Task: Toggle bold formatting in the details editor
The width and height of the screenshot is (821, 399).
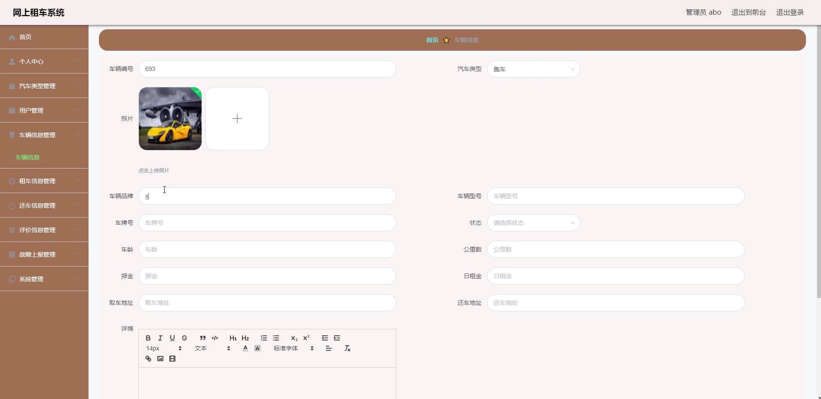Action: click(x=148, y=338)
